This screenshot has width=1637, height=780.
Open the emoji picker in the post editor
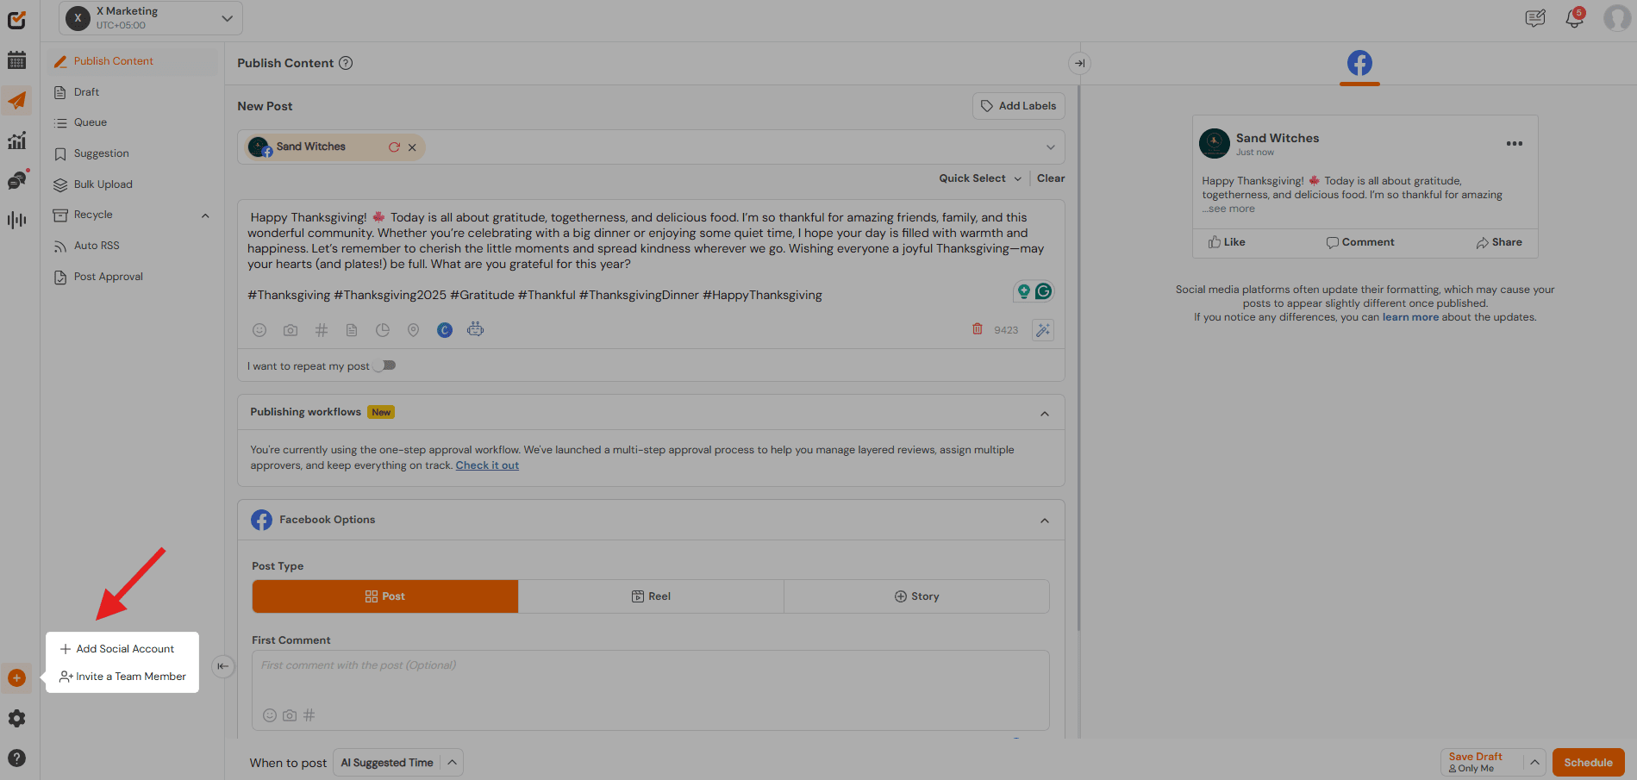[259, 329]
